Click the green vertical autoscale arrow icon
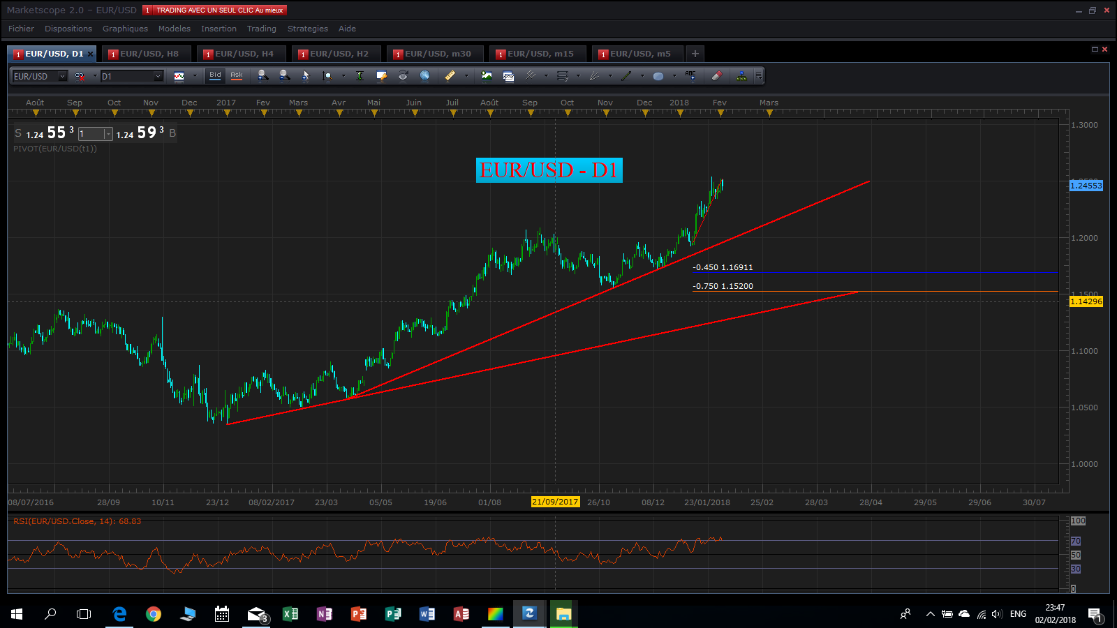 360,75
